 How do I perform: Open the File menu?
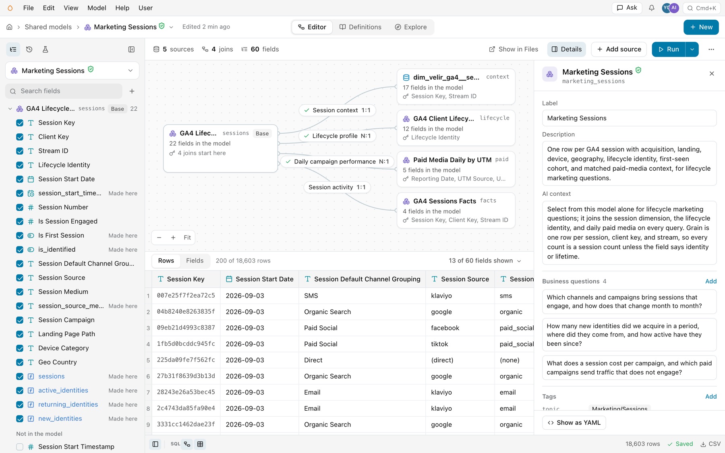coord(28,8)
